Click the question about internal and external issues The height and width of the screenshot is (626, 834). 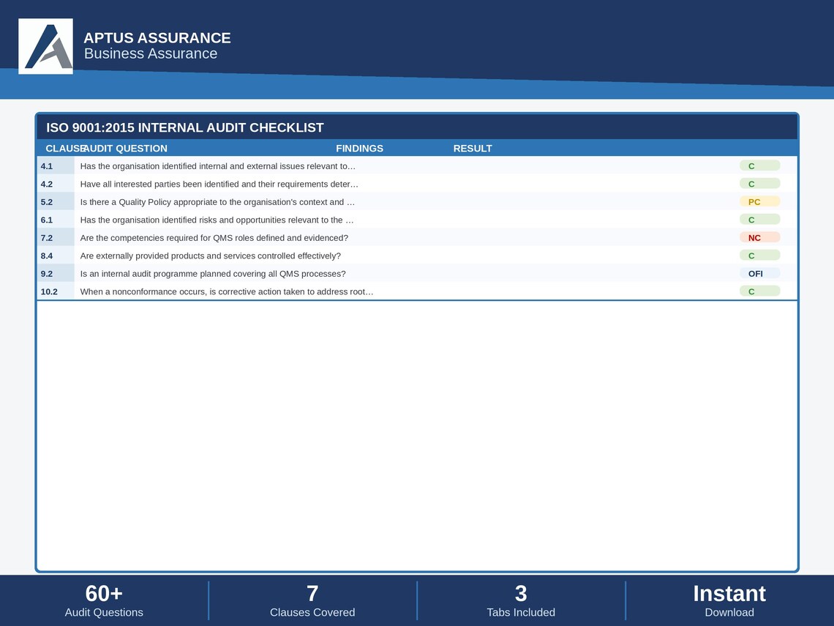(217, 166)
